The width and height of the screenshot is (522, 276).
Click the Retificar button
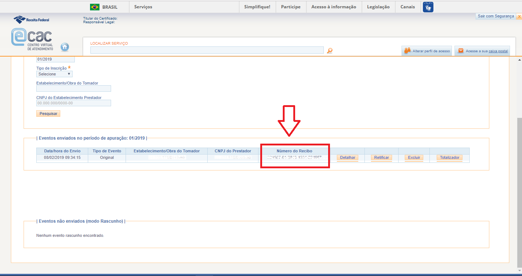pyautogui.click(x=381, y=158)
